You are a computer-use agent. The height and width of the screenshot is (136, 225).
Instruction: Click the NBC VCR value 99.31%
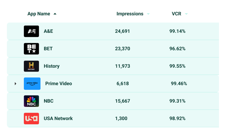click(x=177, y=101)
